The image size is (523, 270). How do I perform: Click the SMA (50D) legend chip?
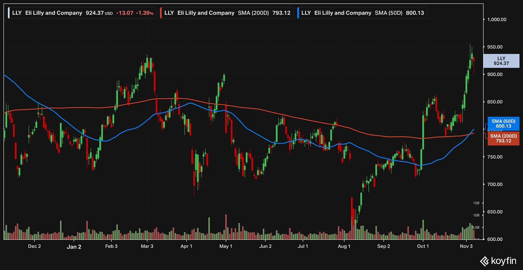tap(362, 13)
